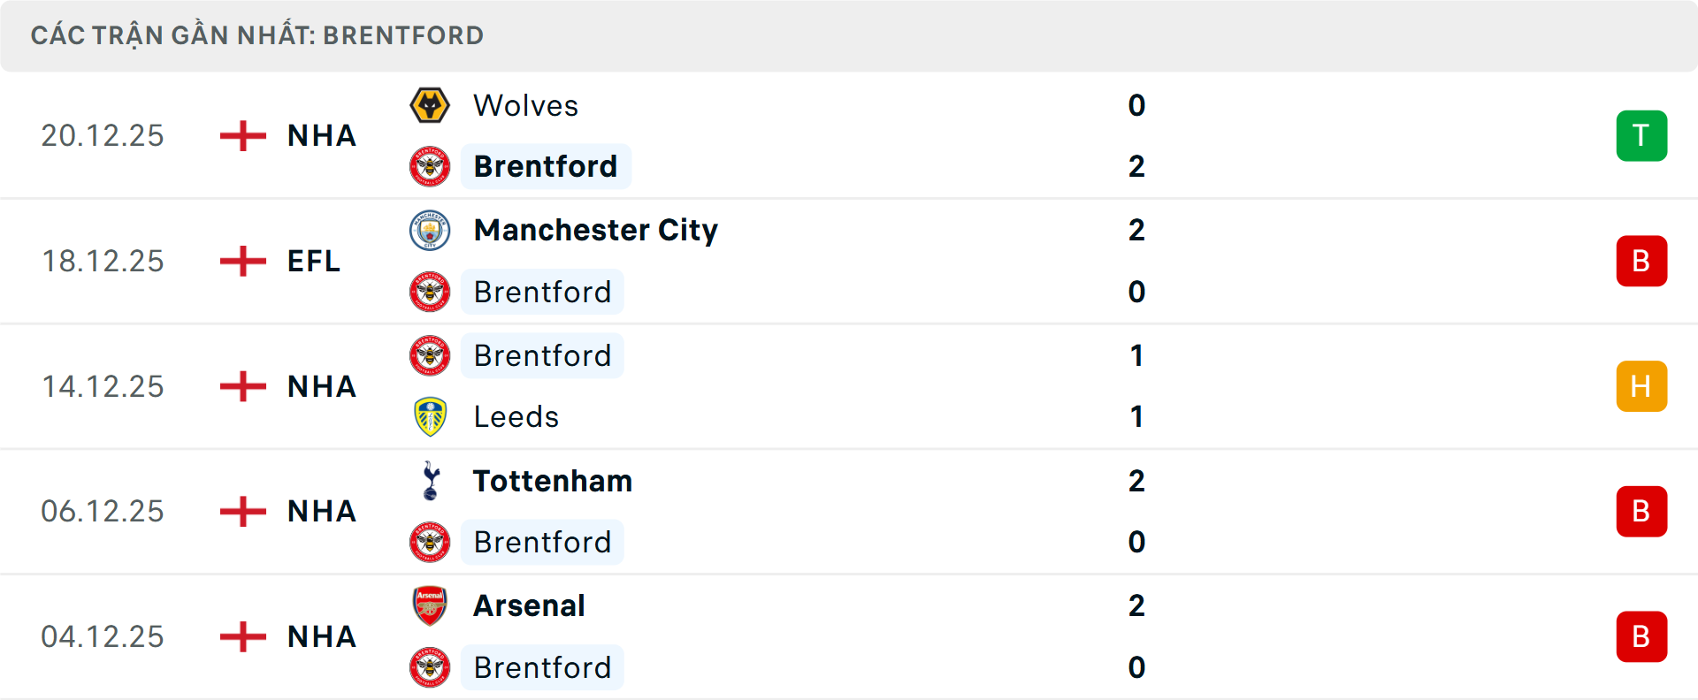
Task: Click the yellow H draw badge
Action: pyautogui.click(x=1641, y=386)
